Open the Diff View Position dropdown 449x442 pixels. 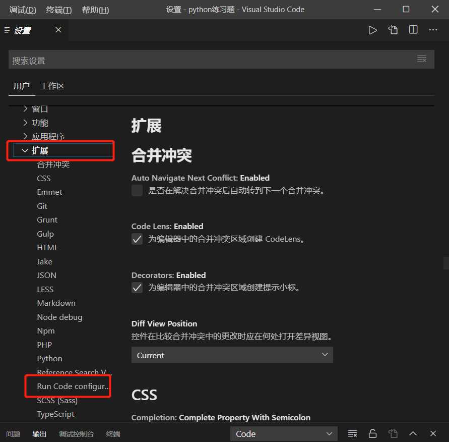(x=232, y=355)
